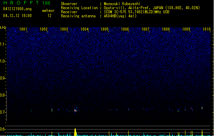Click the 'Receiving Location' label

(79, 8)
